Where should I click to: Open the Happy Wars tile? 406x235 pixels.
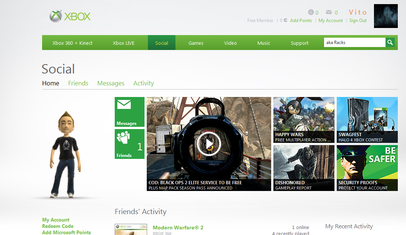[x=304, y=120]
